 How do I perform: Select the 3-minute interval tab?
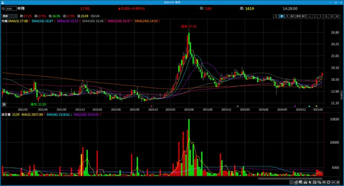click(315, 16)
